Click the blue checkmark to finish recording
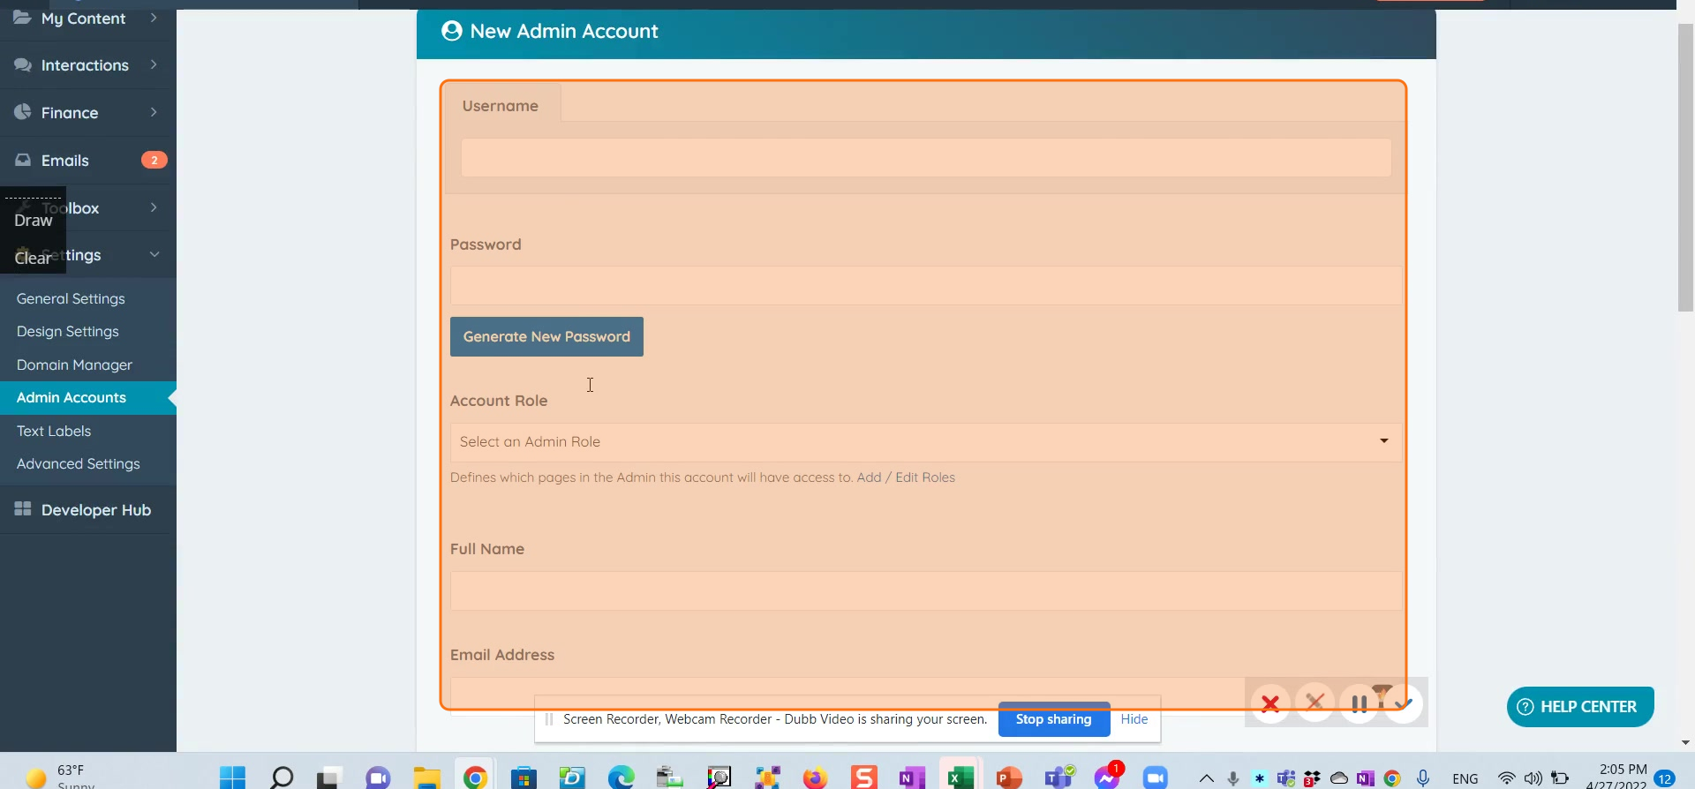Viewport: 1695px width, 789px height. click(1404, 703)
